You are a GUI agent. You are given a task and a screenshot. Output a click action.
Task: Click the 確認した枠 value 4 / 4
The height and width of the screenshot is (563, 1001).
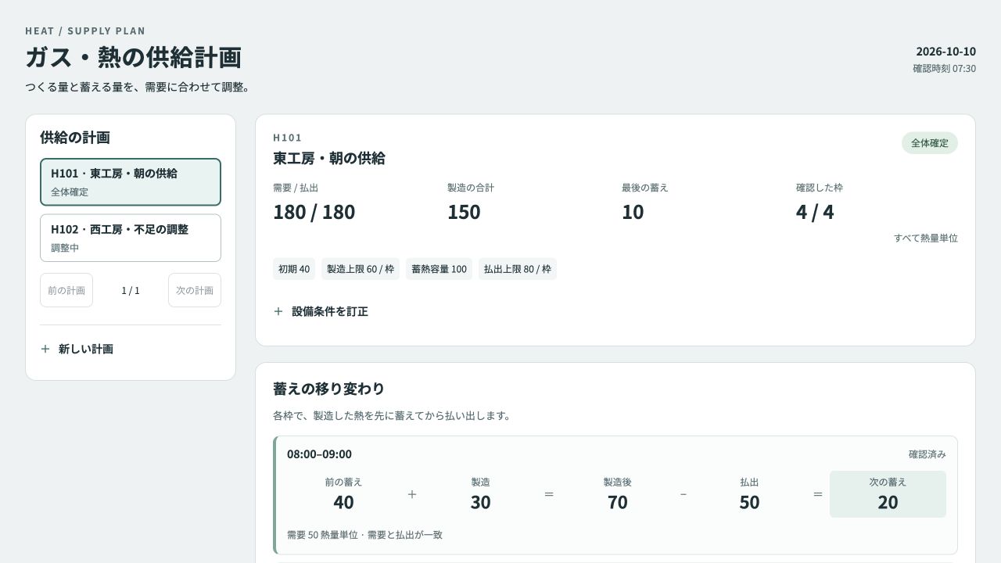point(815,212)
